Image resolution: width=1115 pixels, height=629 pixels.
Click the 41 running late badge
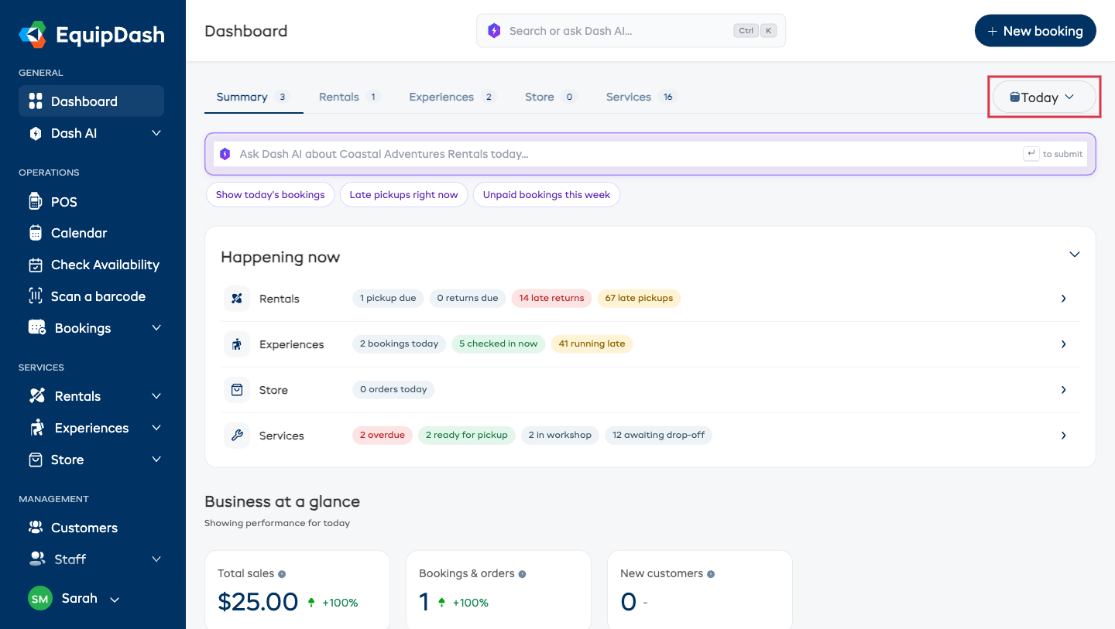(x=592, y=344)
